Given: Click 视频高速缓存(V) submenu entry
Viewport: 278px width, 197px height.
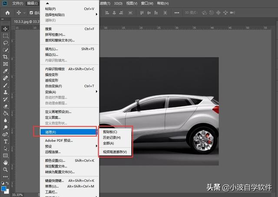Looking at the screenshot, I should pyautogui.click(x=115, y=152).
